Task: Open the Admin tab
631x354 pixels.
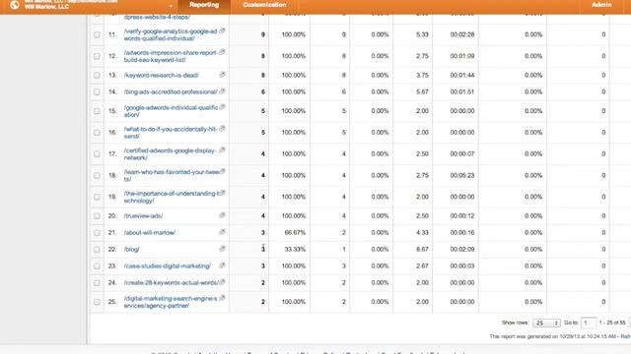Action: [601, 5]
